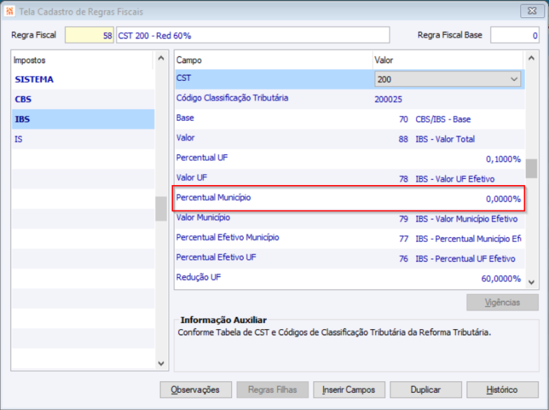Image resolution: width=549 pixels, height=410 pixels.
Task: Click the 'CBS/IBS - Base' value
Action: coord(443,119)
